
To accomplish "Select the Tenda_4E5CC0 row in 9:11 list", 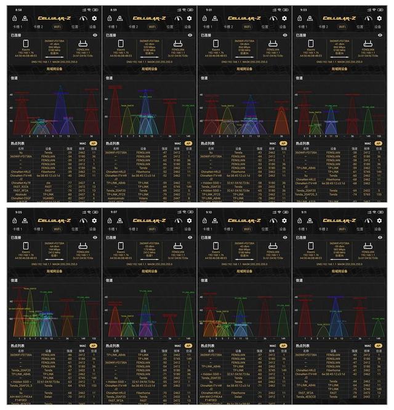I will (x=339, y=396).
